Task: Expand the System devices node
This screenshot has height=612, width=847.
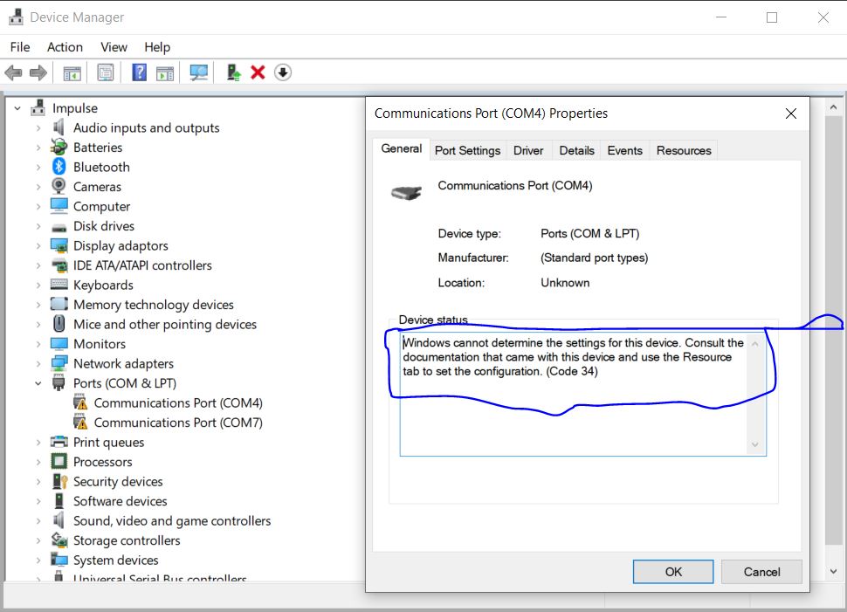Action: coord(38,560)
